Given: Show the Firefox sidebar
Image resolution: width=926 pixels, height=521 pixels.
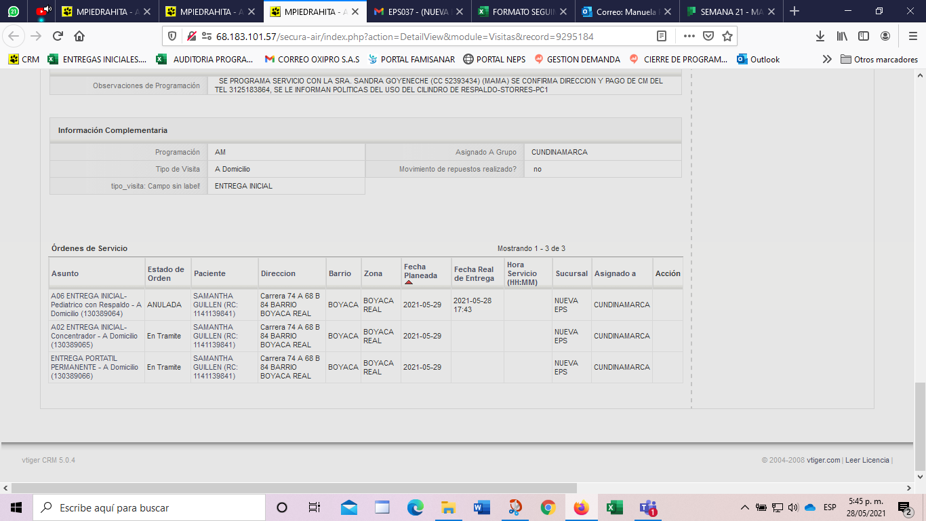Looking at the screenshot, I should pyautogui.click(x=864, y=36).
